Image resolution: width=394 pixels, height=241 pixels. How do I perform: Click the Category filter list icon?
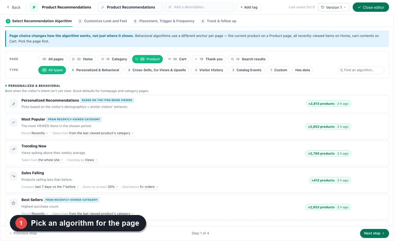pyautogui.click(x=102, y=59)
